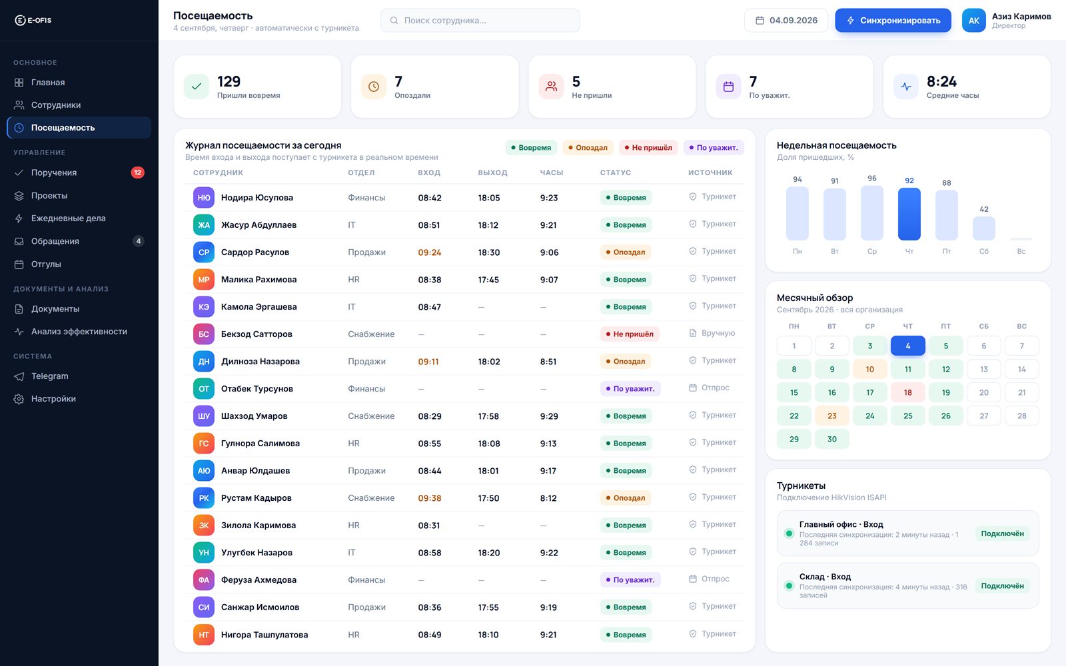Image resolution: width=1066 pixels, height=666 pixels.
Task: Toggle the Не пришёл legend filter
Action: (648, 148)
